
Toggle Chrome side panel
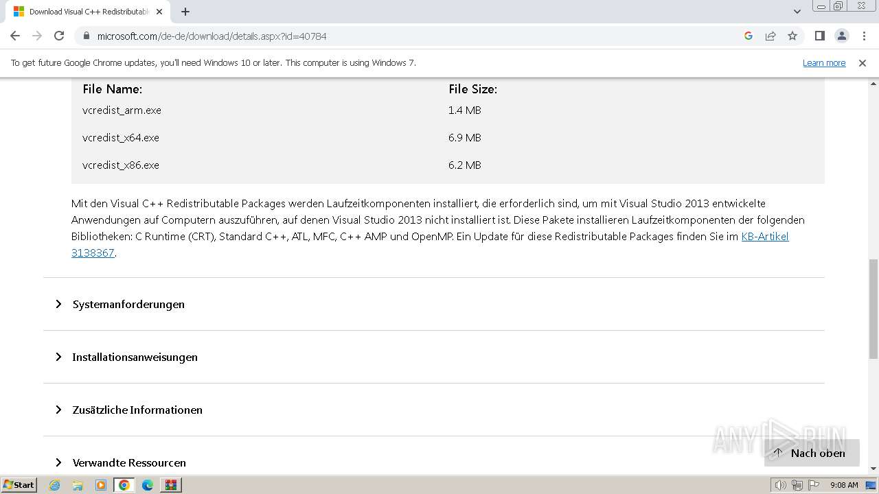[819, 36]
